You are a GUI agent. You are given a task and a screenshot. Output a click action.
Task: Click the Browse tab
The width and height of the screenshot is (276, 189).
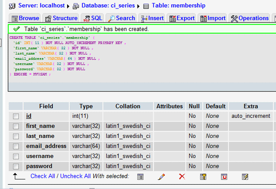click(x=25, y=18)
